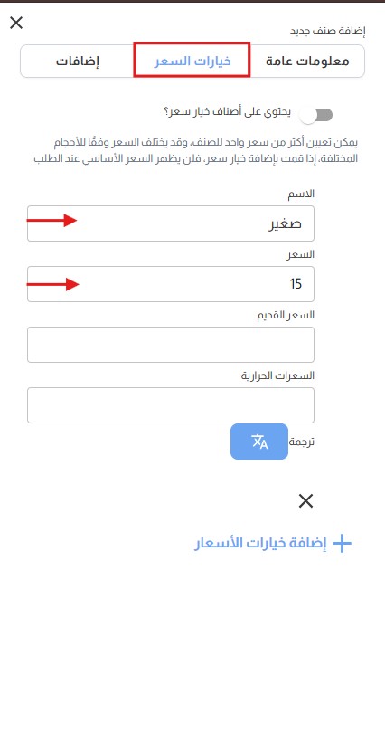Click the empty السعرات الحرارية input box
The width and height of the screenshot is (385, 732).
171,405
